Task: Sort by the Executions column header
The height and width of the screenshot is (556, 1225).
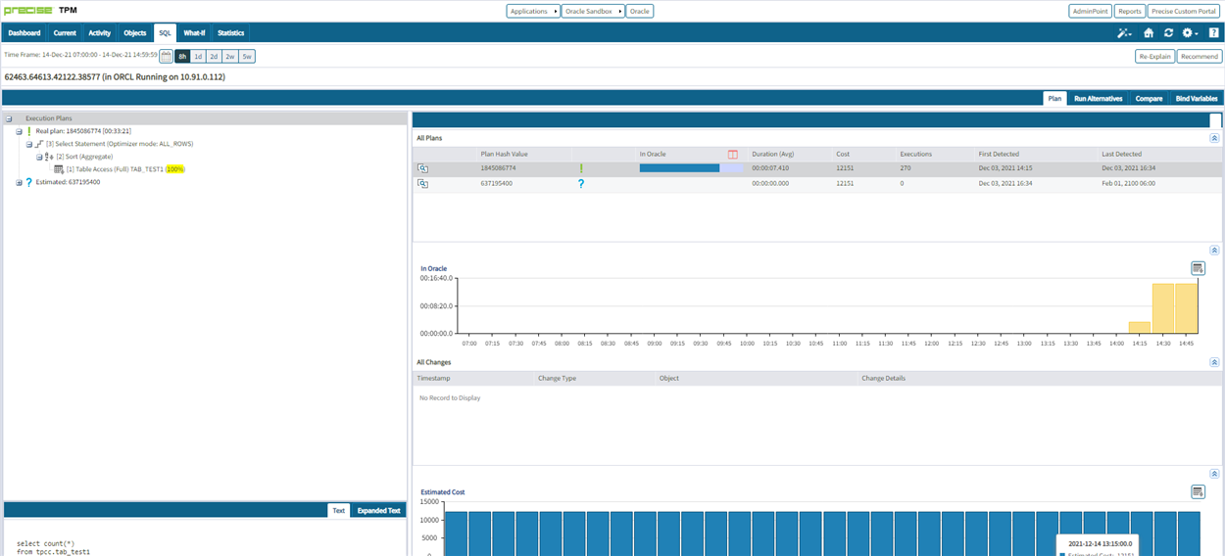Action: pos(916,154)
